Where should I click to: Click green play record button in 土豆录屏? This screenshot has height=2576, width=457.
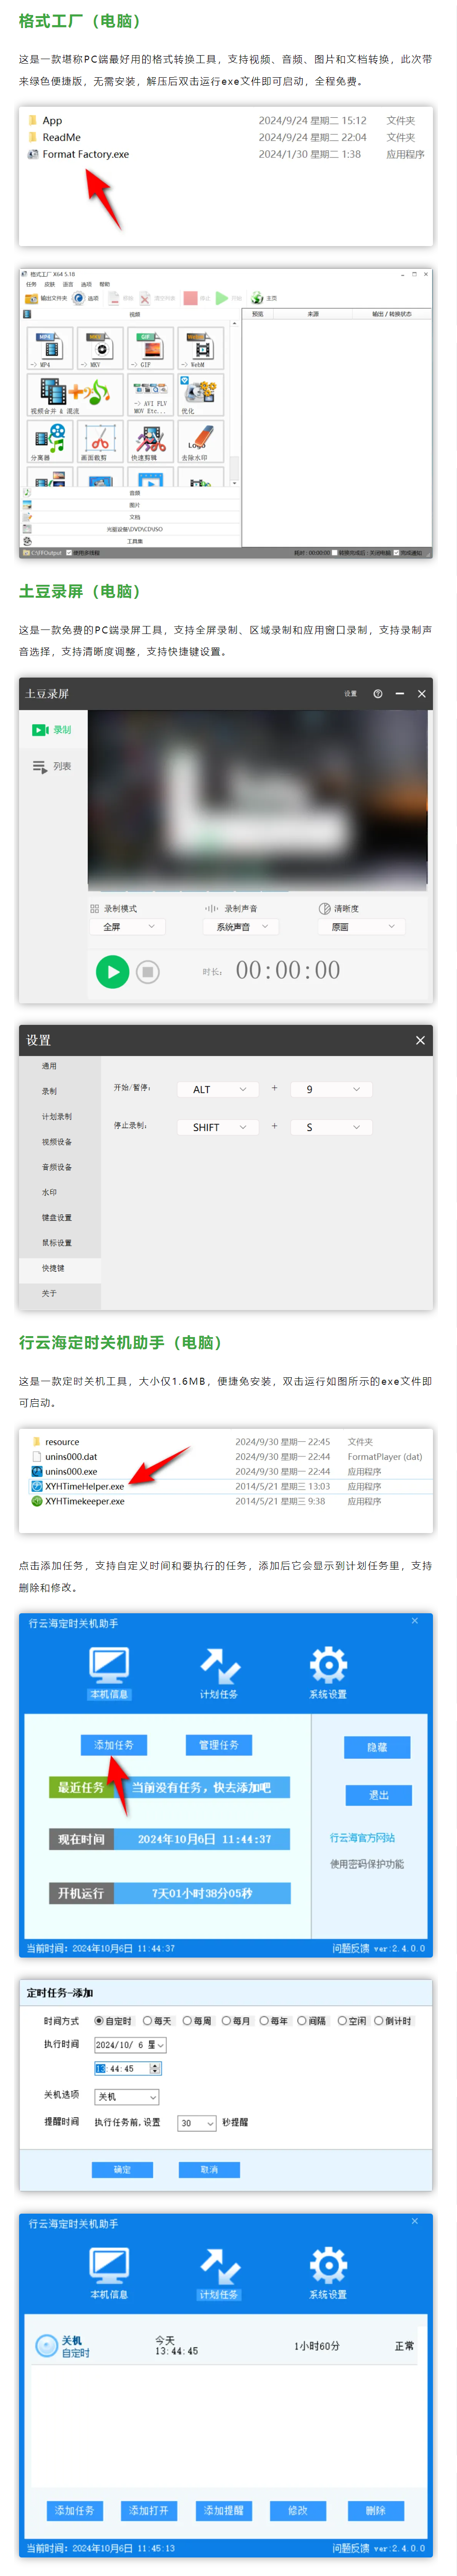pos(112,971)
